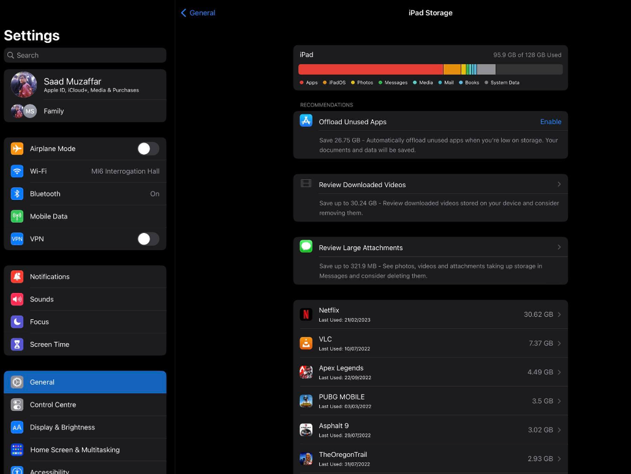Screen dimensions: 631x474
Task: Tap the General gear icon
Action: coord(17,382)
